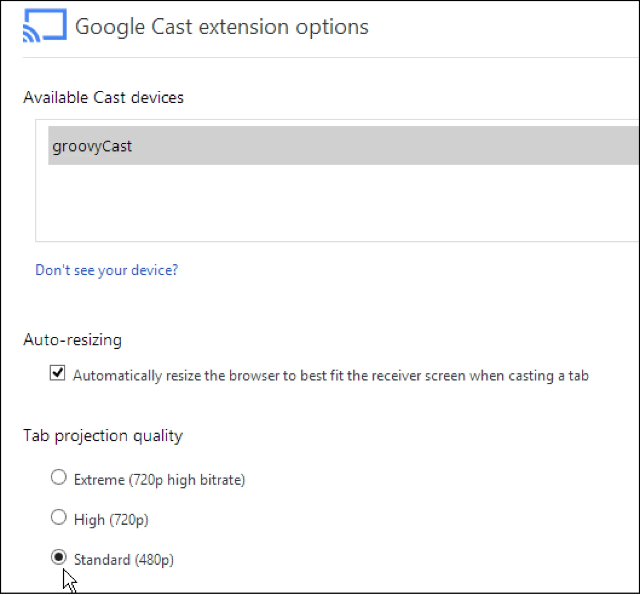
Task: Click the Extreme quality option label text
Action: tap(159, 479)
